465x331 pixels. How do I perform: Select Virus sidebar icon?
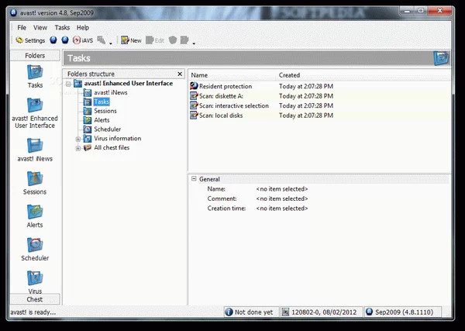point(35,281)
